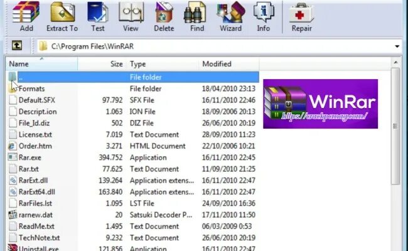Sort by the Modified column header
The height and width of the screenshot is (251, 408).
(228, 64)
